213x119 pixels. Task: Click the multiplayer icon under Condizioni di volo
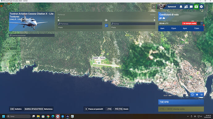pyautogui.click(x=161, y=18)
